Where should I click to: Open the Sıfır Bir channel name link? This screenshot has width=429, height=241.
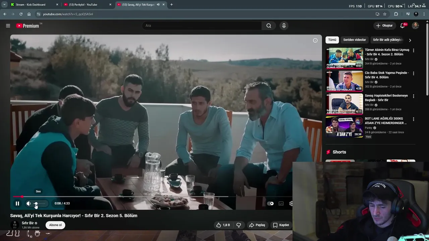pos(28,223)
